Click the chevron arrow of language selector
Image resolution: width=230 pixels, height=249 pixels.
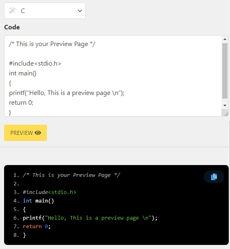coord(80,11)
